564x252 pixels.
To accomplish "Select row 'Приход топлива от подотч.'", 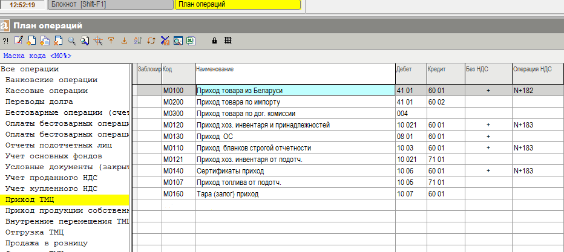I will click(348, 183).
